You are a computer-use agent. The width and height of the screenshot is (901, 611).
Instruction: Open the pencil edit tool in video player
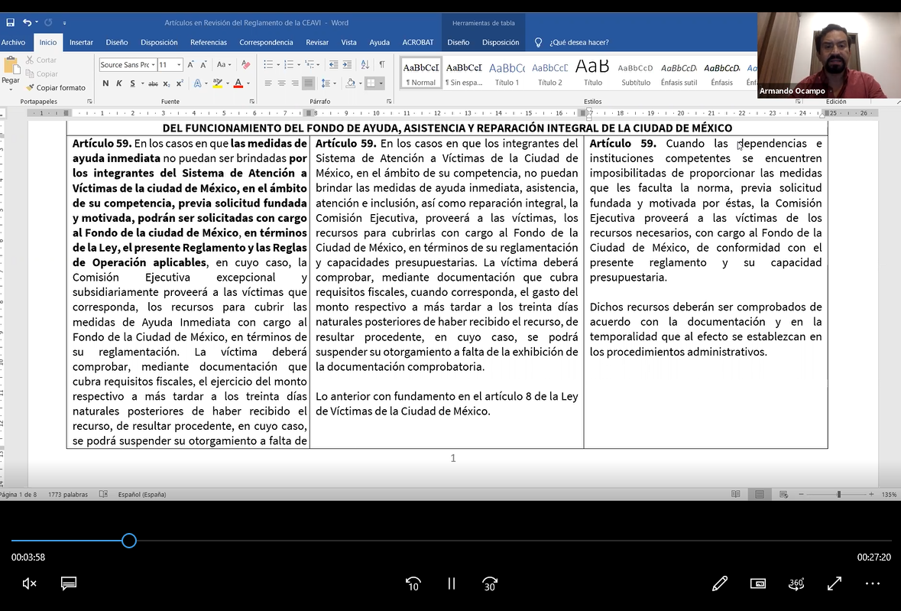[x=719, y=584]
